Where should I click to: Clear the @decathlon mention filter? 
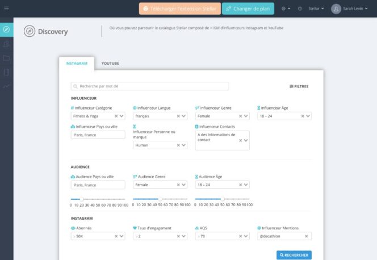[x=307, y=236]
